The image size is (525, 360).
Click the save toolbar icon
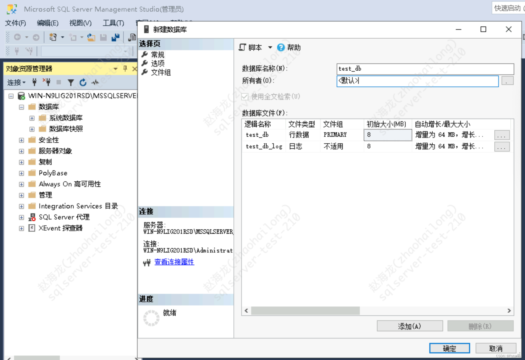click(x=103, y=37)
